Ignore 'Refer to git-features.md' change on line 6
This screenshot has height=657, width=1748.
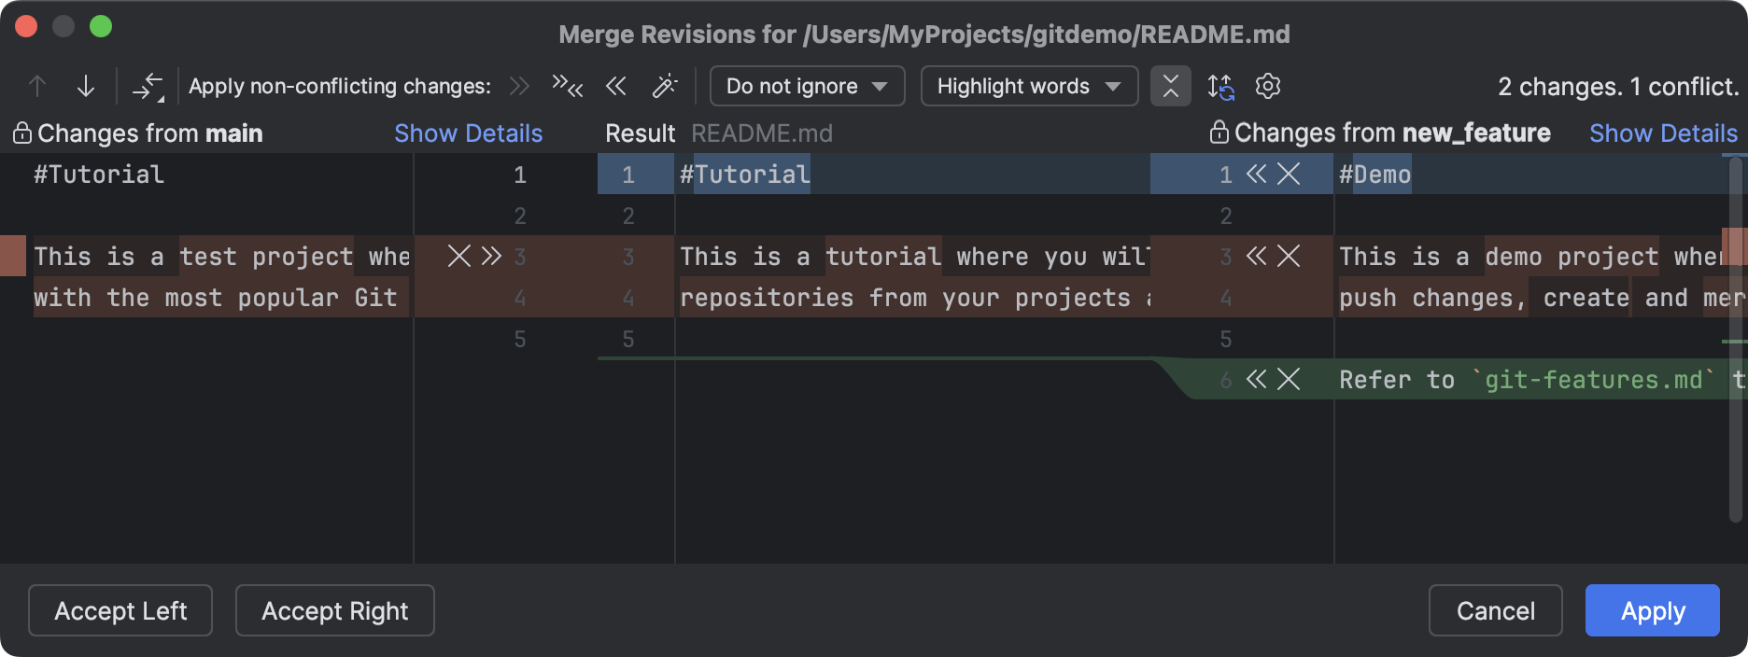pyautogui.click(x=1289, y=379)
